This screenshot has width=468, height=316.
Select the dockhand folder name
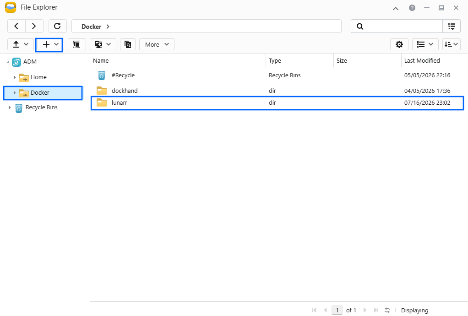pos(125,91)
